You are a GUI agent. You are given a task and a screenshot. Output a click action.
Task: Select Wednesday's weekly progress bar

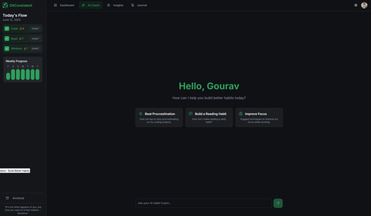tap(33, 74)
